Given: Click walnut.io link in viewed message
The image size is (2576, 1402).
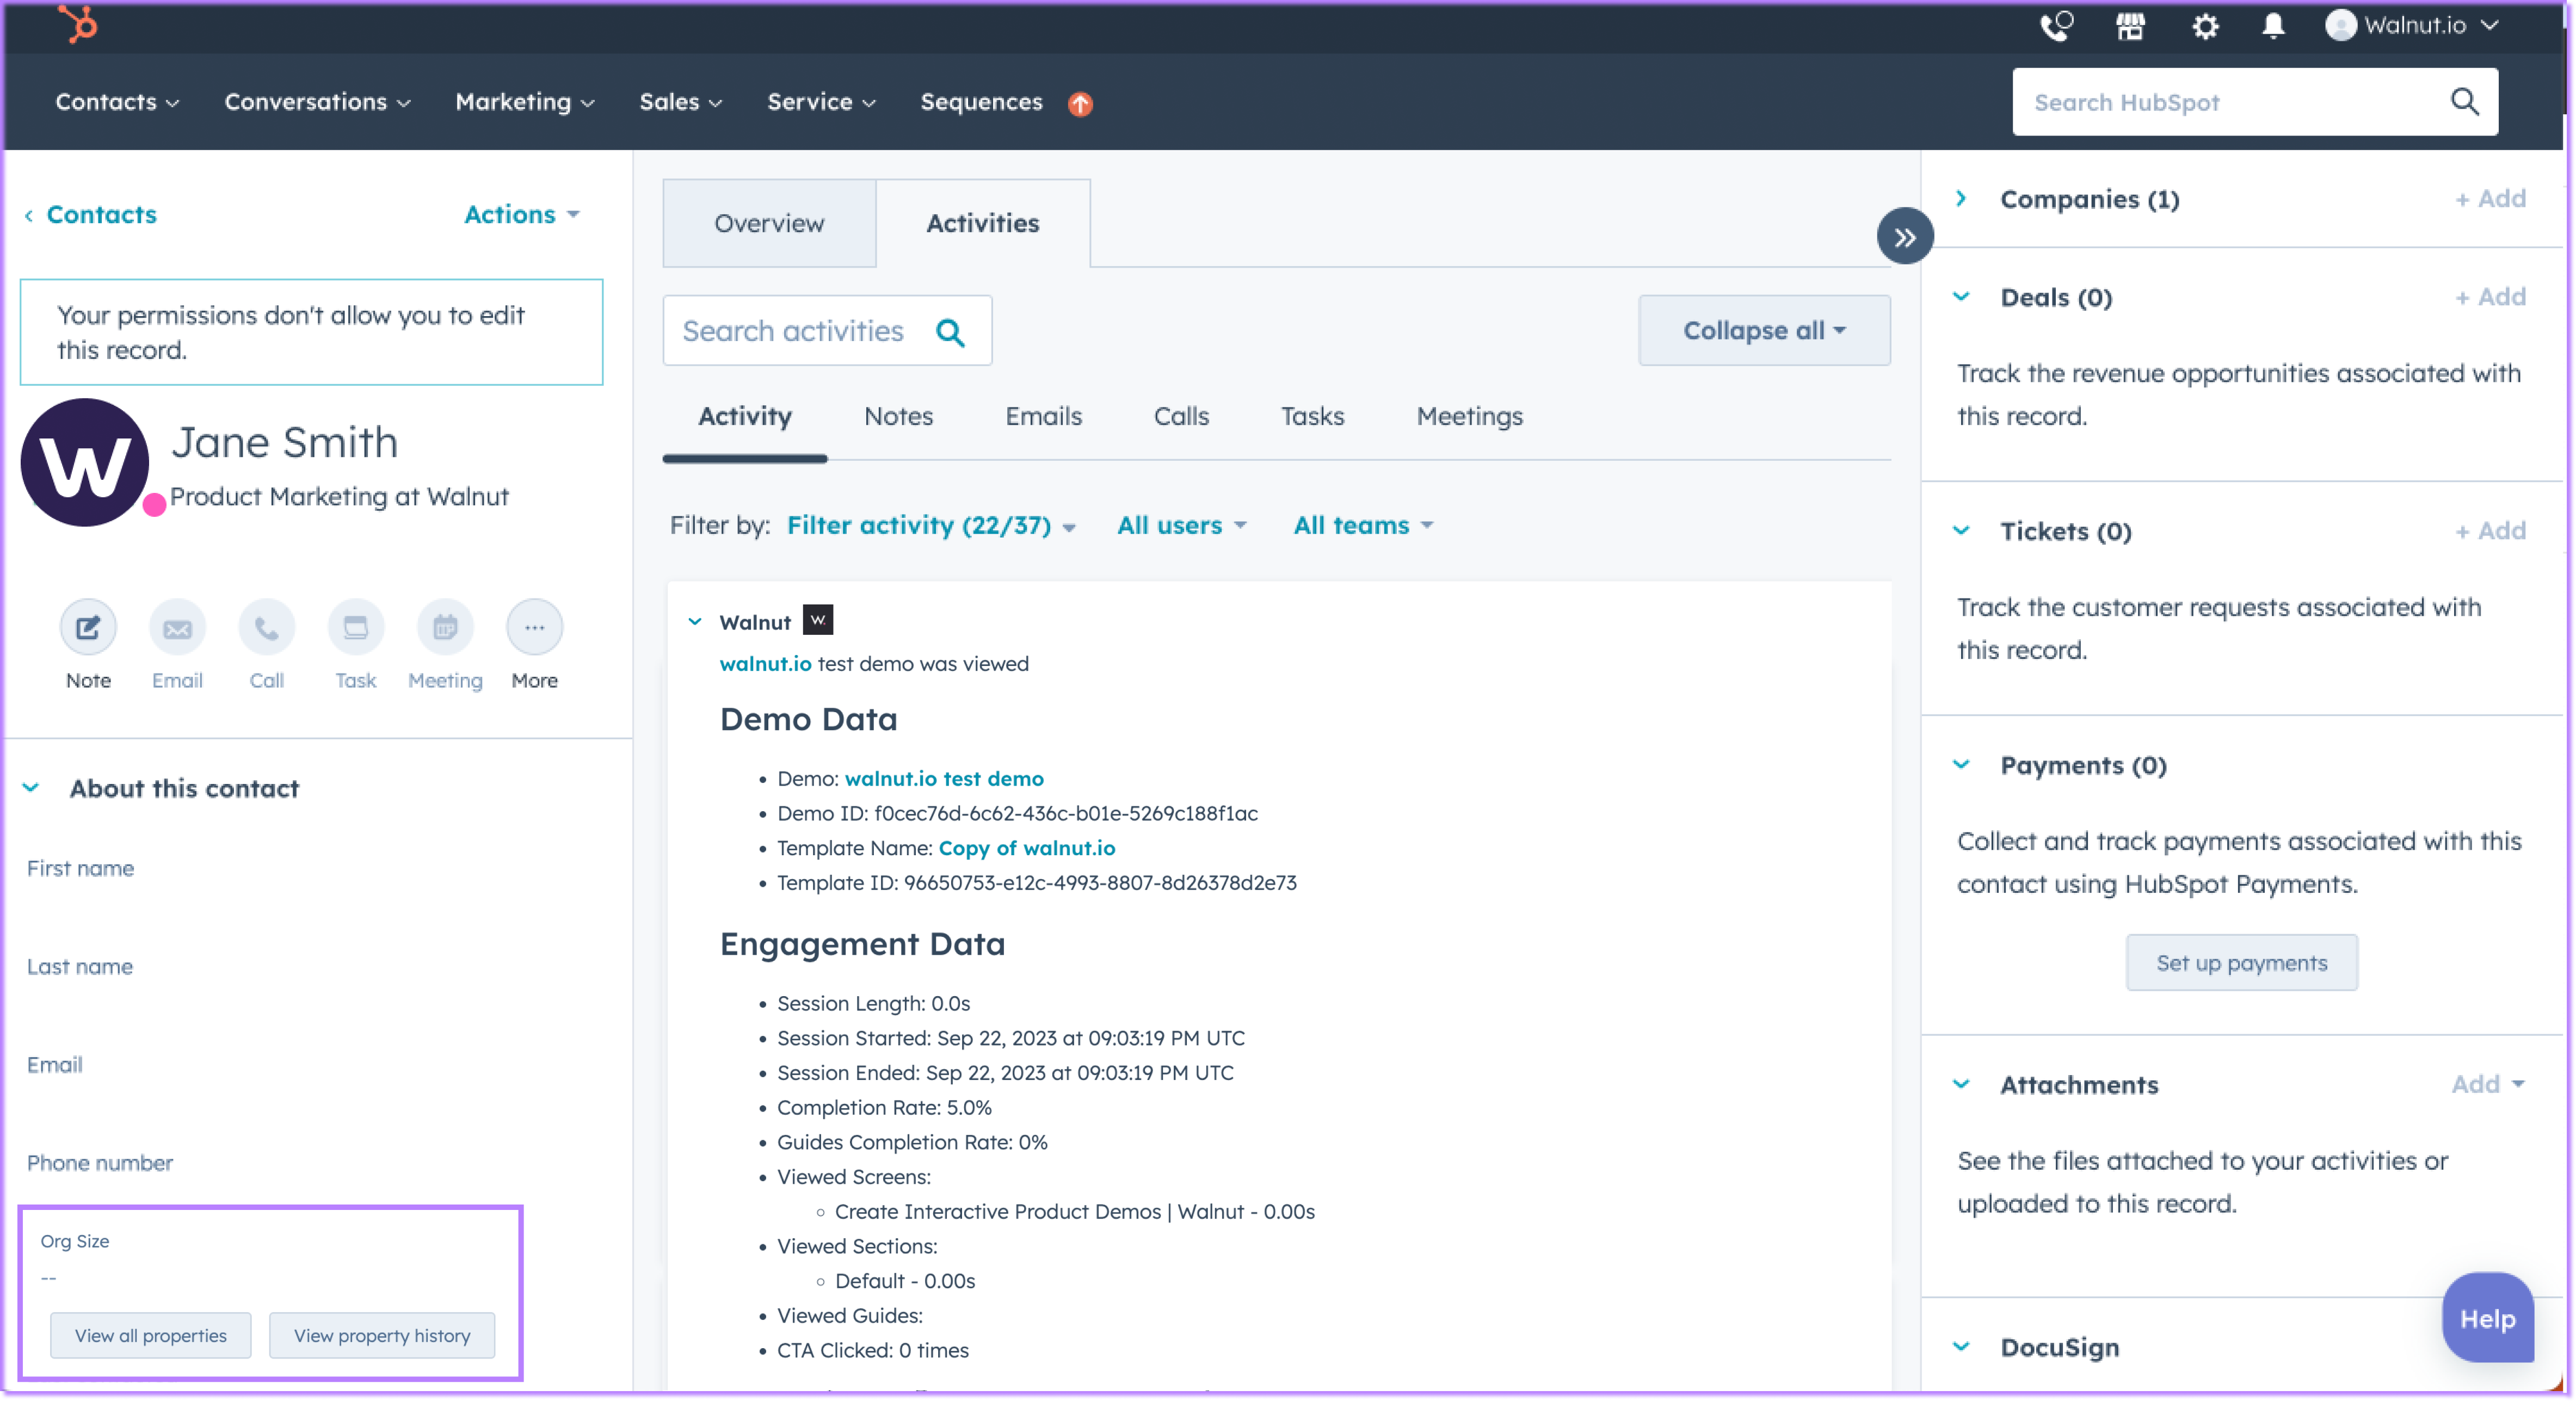Looking at the screenshot, I should tap(765, 664).
